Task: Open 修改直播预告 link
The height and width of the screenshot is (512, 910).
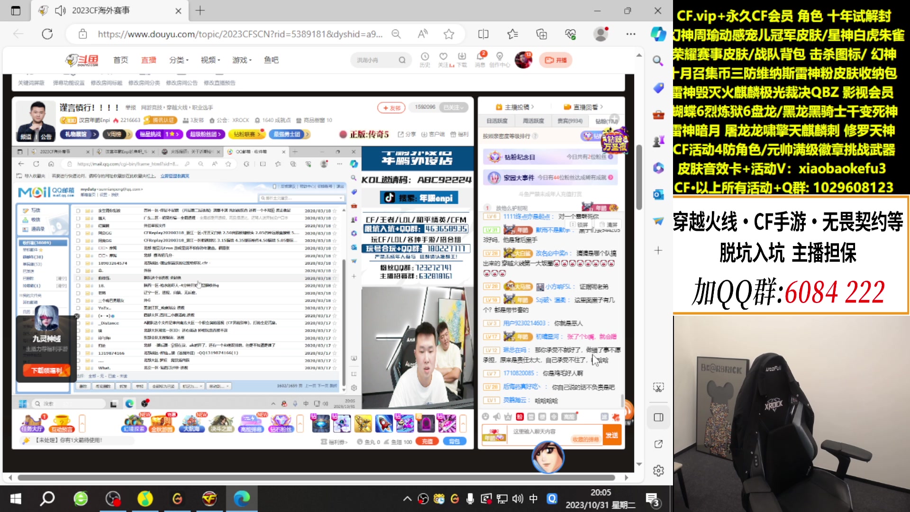Action: [x=219, y=83]
